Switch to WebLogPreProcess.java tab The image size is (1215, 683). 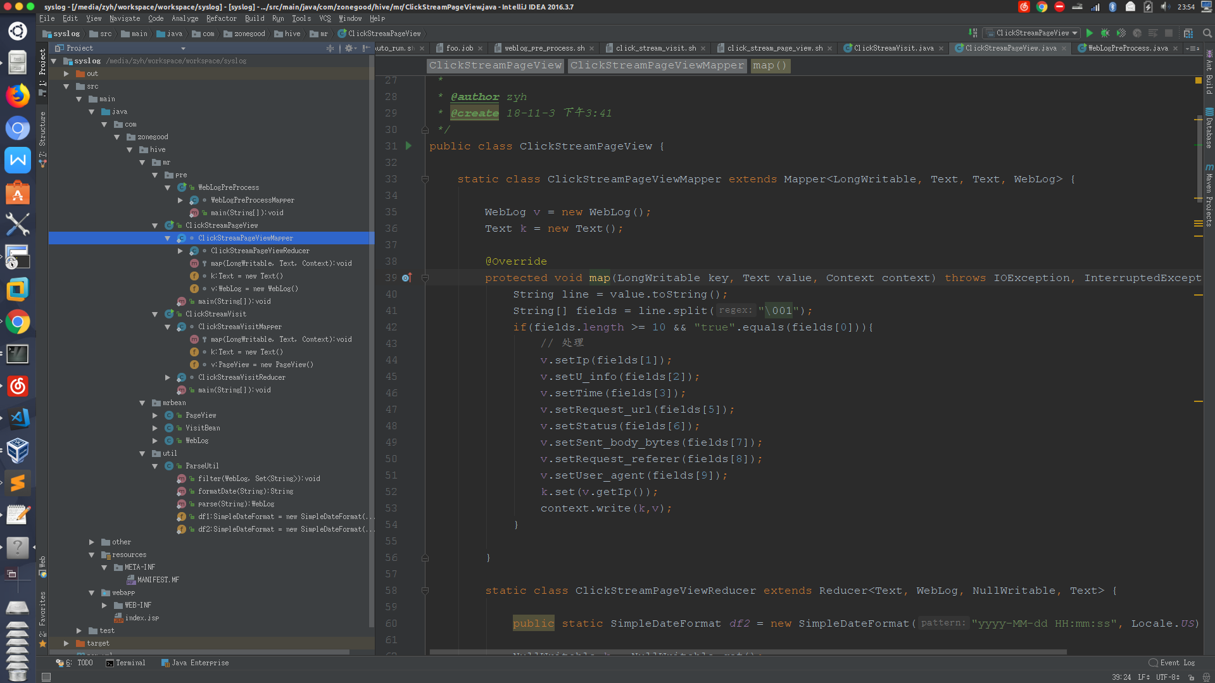tap(1128, 48)
